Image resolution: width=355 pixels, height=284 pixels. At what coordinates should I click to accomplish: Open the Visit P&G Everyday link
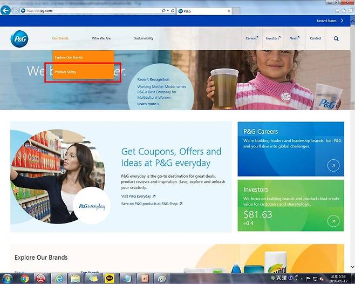click(x=138, y=196)
